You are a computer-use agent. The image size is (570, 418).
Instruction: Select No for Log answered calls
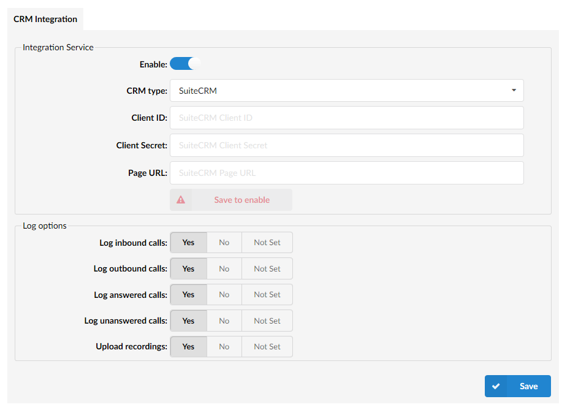224,295
